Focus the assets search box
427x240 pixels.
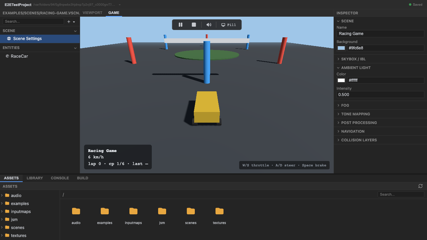pos(401,194)
